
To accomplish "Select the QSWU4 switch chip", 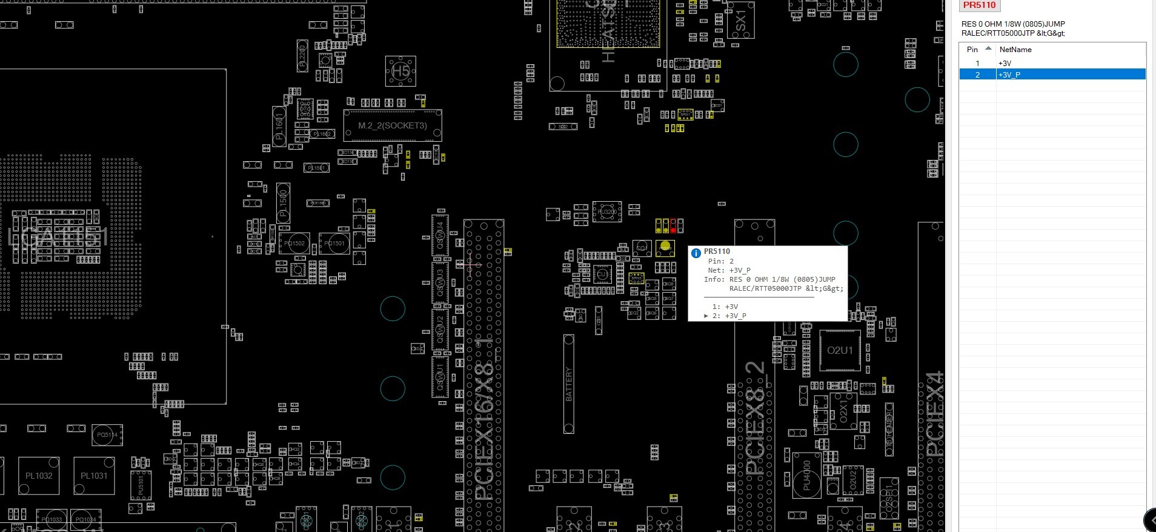I will (x=440, y=234).
